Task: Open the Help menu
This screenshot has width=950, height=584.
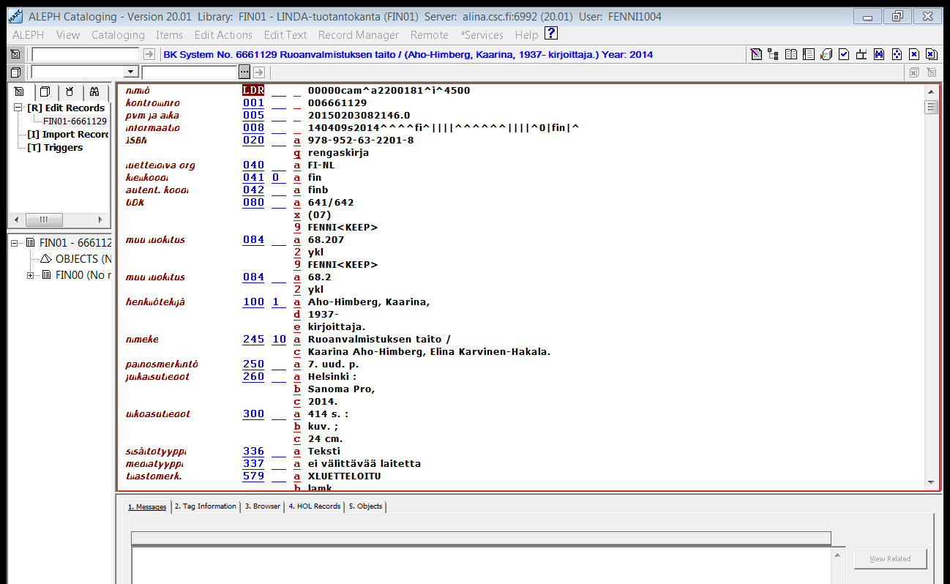Action: pyautogui.click(x=526, y=34)
